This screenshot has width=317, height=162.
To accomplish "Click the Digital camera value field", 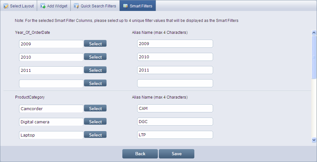I will (51, 122).
